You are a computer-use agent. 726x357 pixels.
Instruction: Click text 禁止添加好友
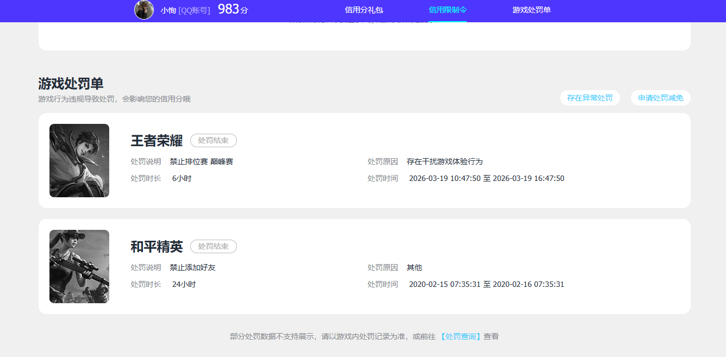tap(192, 268)
